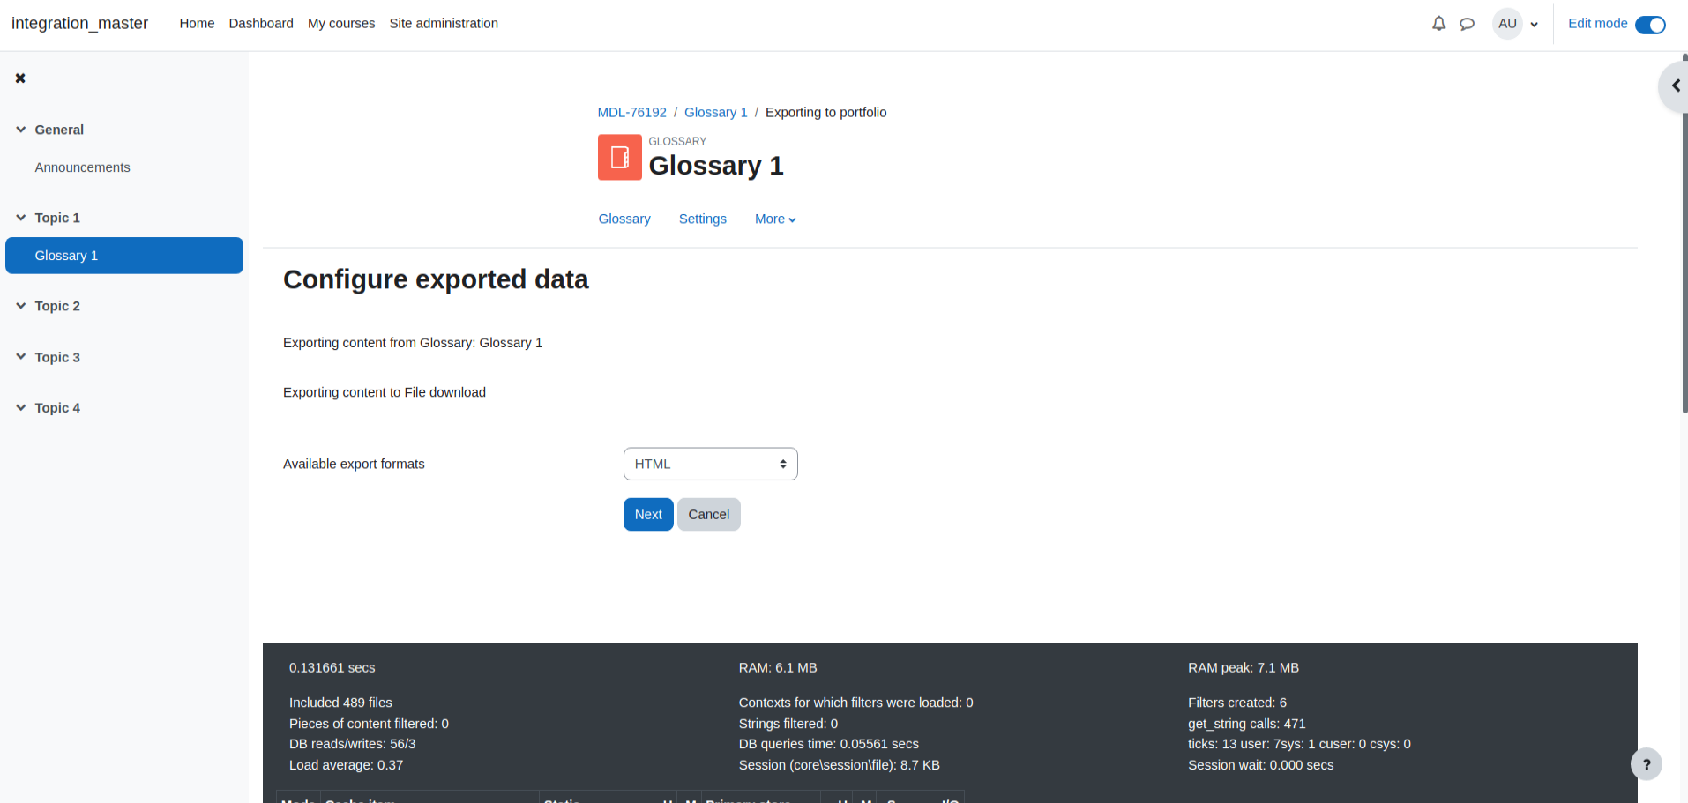Click the Cancel button
The image size is (1688, 803).
pos(709,515)
